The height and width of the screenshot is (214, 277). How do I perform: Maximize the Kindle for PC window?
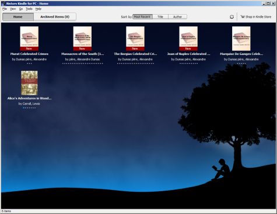point(268,4)
